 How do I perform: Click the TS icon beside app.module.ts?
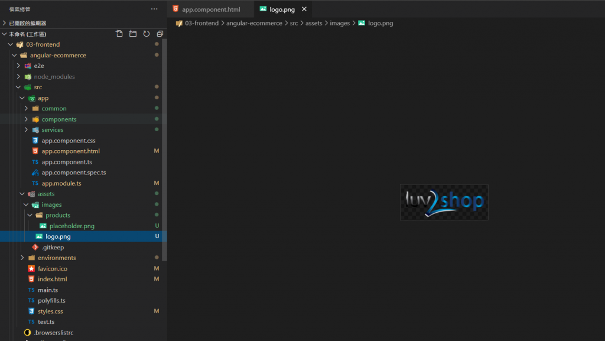pyautogui.click(x=35, y=183)
